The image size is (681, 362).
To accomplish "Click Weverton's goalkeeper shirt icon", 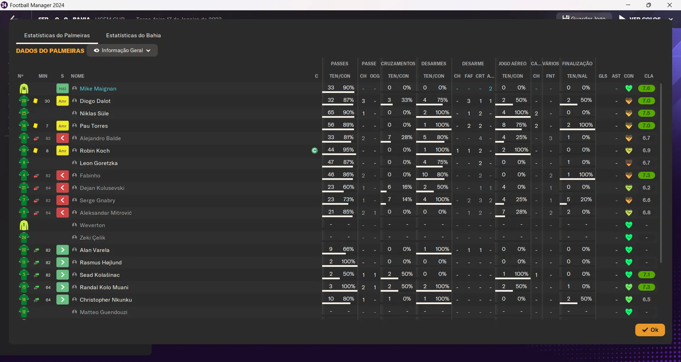I will 24,225.
